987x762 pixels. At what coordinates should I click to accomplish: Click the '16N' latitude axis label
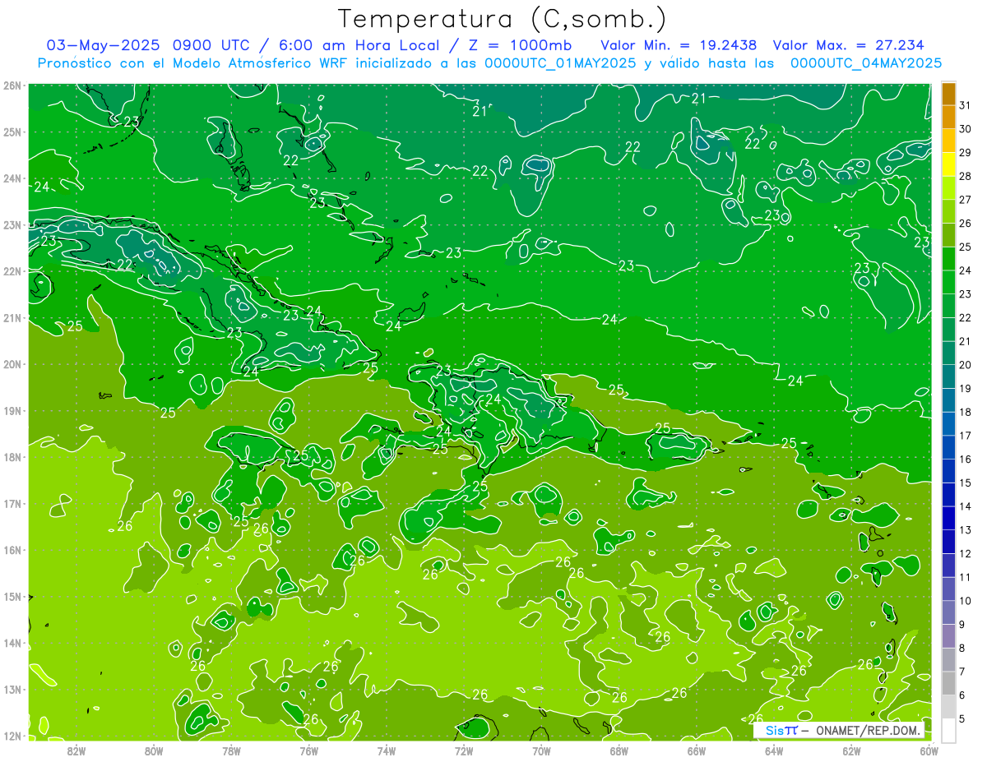point(12,550)
